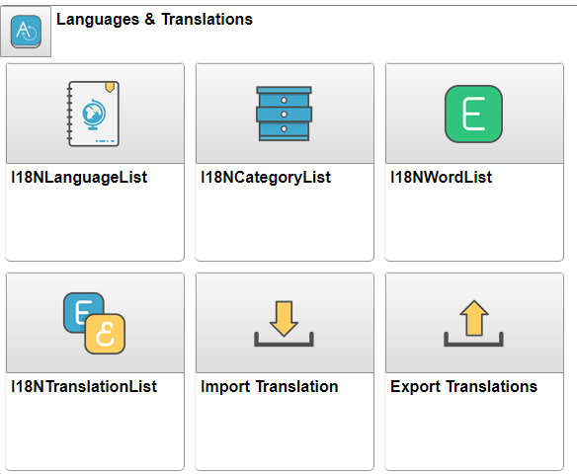Click empty card space under I18NWordList label
The width and height of the screenshot is (577, 474).
(474, 223)
